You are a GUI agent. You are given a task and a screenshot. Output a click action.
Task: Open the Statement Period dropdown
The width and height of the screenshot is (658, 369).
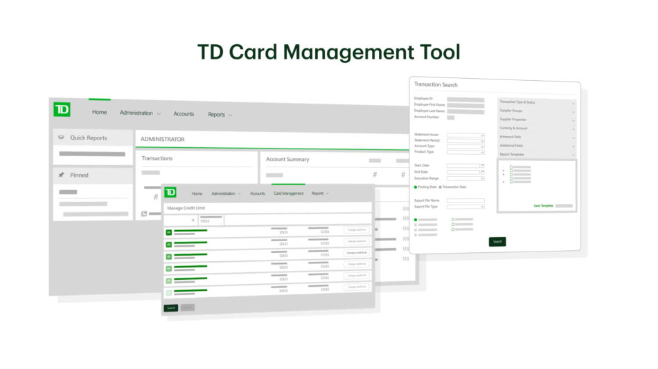point(466,141)
